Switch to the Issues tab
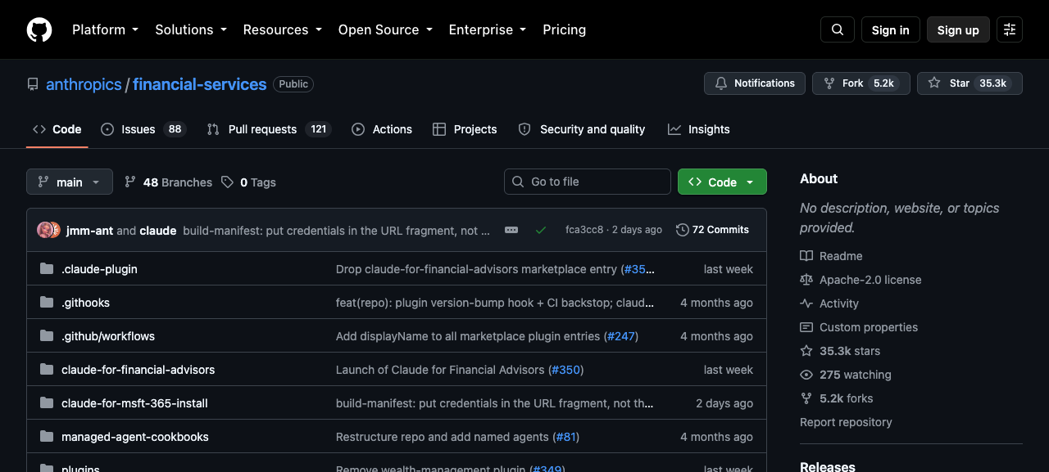 (143, 129)
